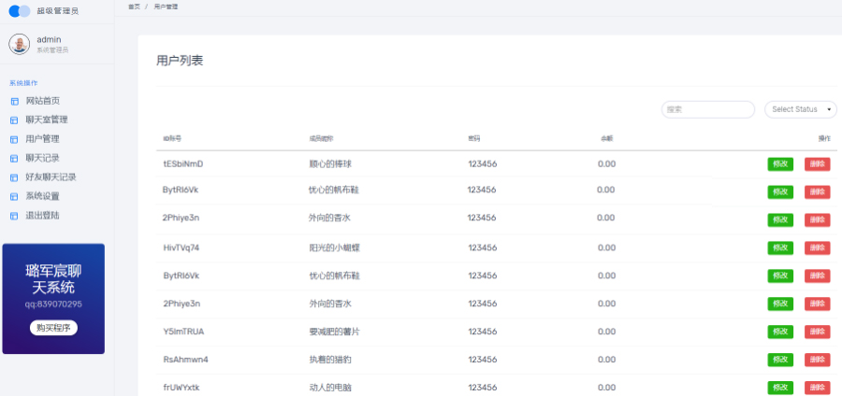The width and height of the screenshot is (842, 396).
Task: Click 删除 for user RsAhmwn4
Action: [x=817, y=360]
